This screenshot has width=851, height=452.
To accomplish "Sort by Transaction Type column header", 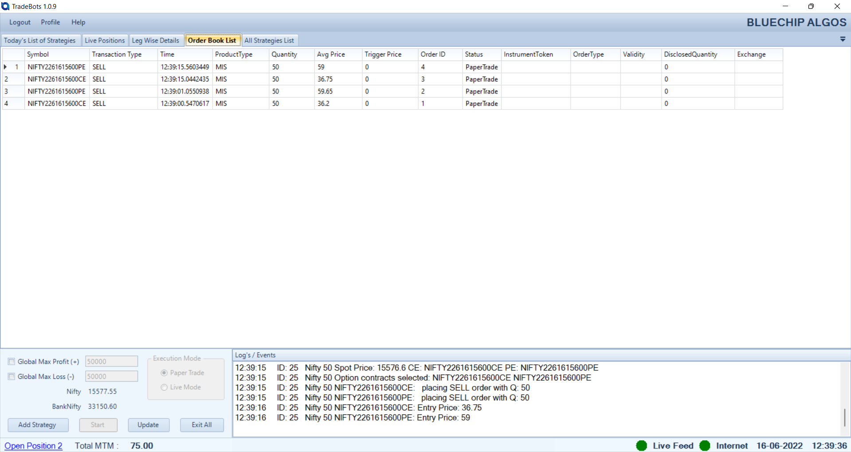I will (x=123, y=55).
